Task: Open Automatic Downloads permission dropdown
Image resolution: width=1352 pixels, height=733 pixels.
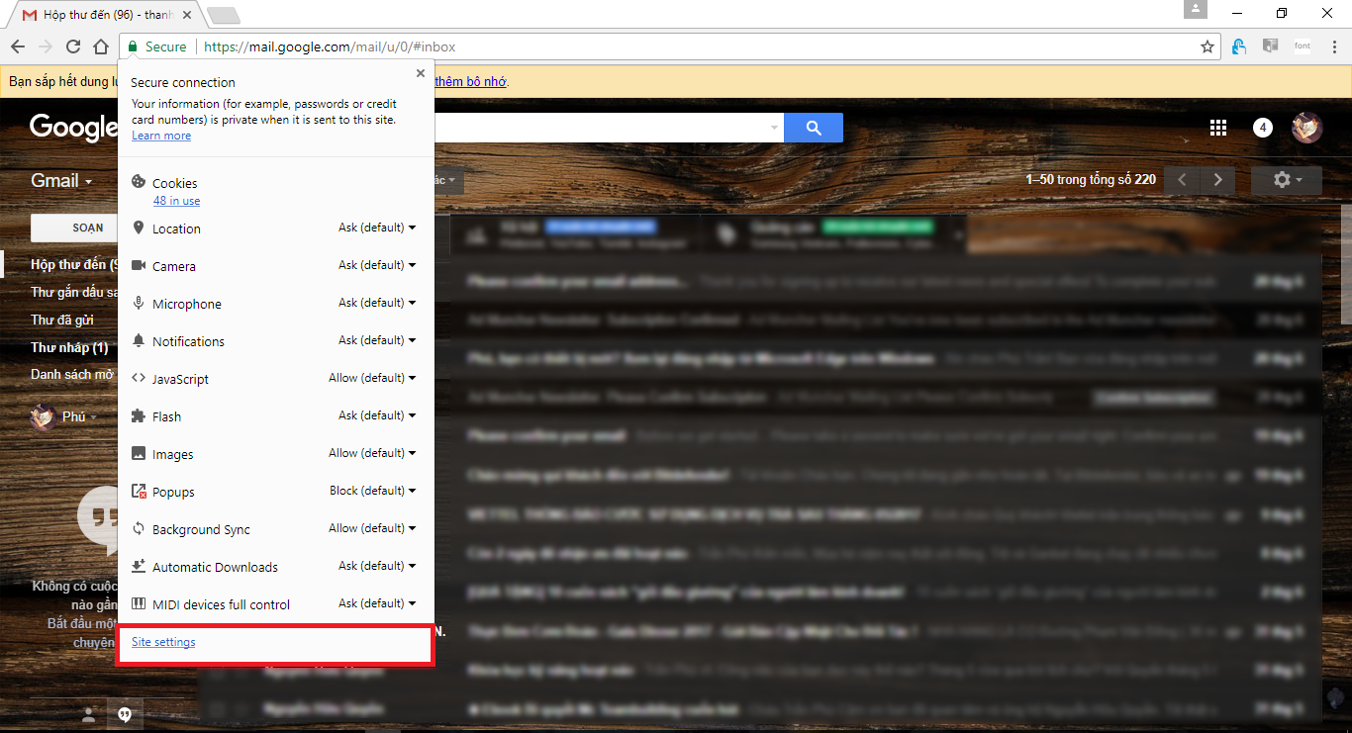Action: pos(377,566)
